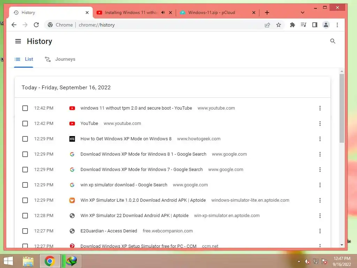Image resolution: width=357 pixels, height=268 pixels.
Task: Open the Windows Start button
Action: coord(8,261)
